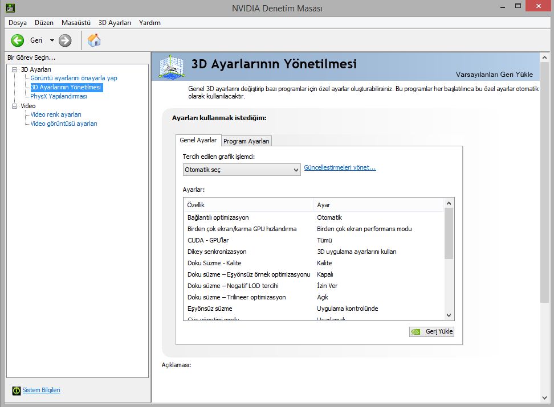Screen dimensions: 554x407
Task: Select Birden çok ekran/karma GPU hızlandırma row
Action: [313, 229]
